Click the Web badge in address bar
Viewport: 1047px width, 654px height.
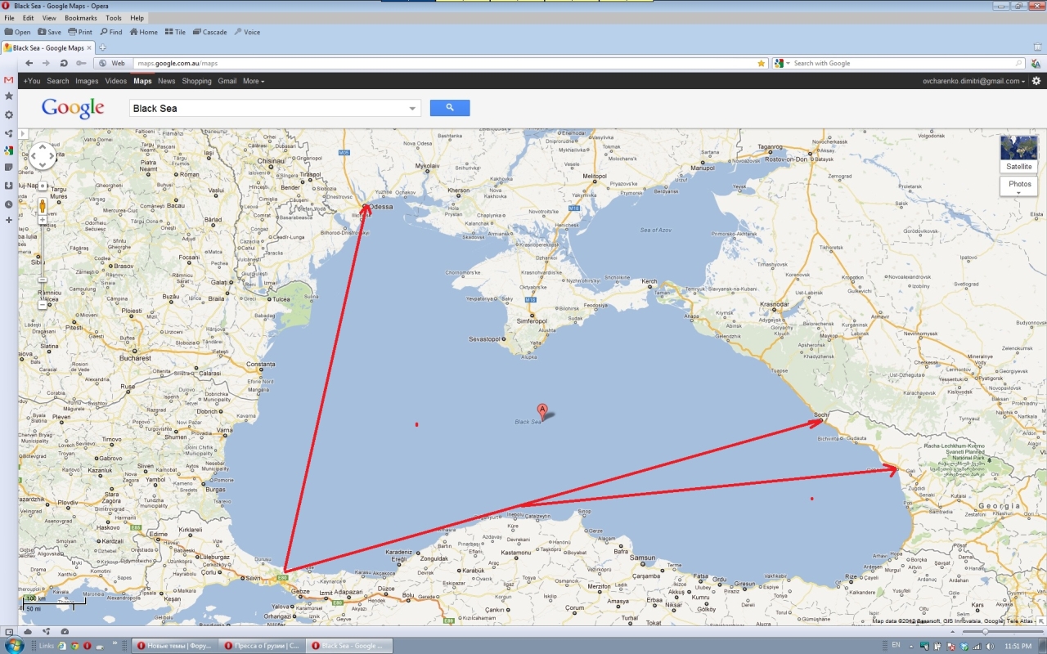pos(113,63)
